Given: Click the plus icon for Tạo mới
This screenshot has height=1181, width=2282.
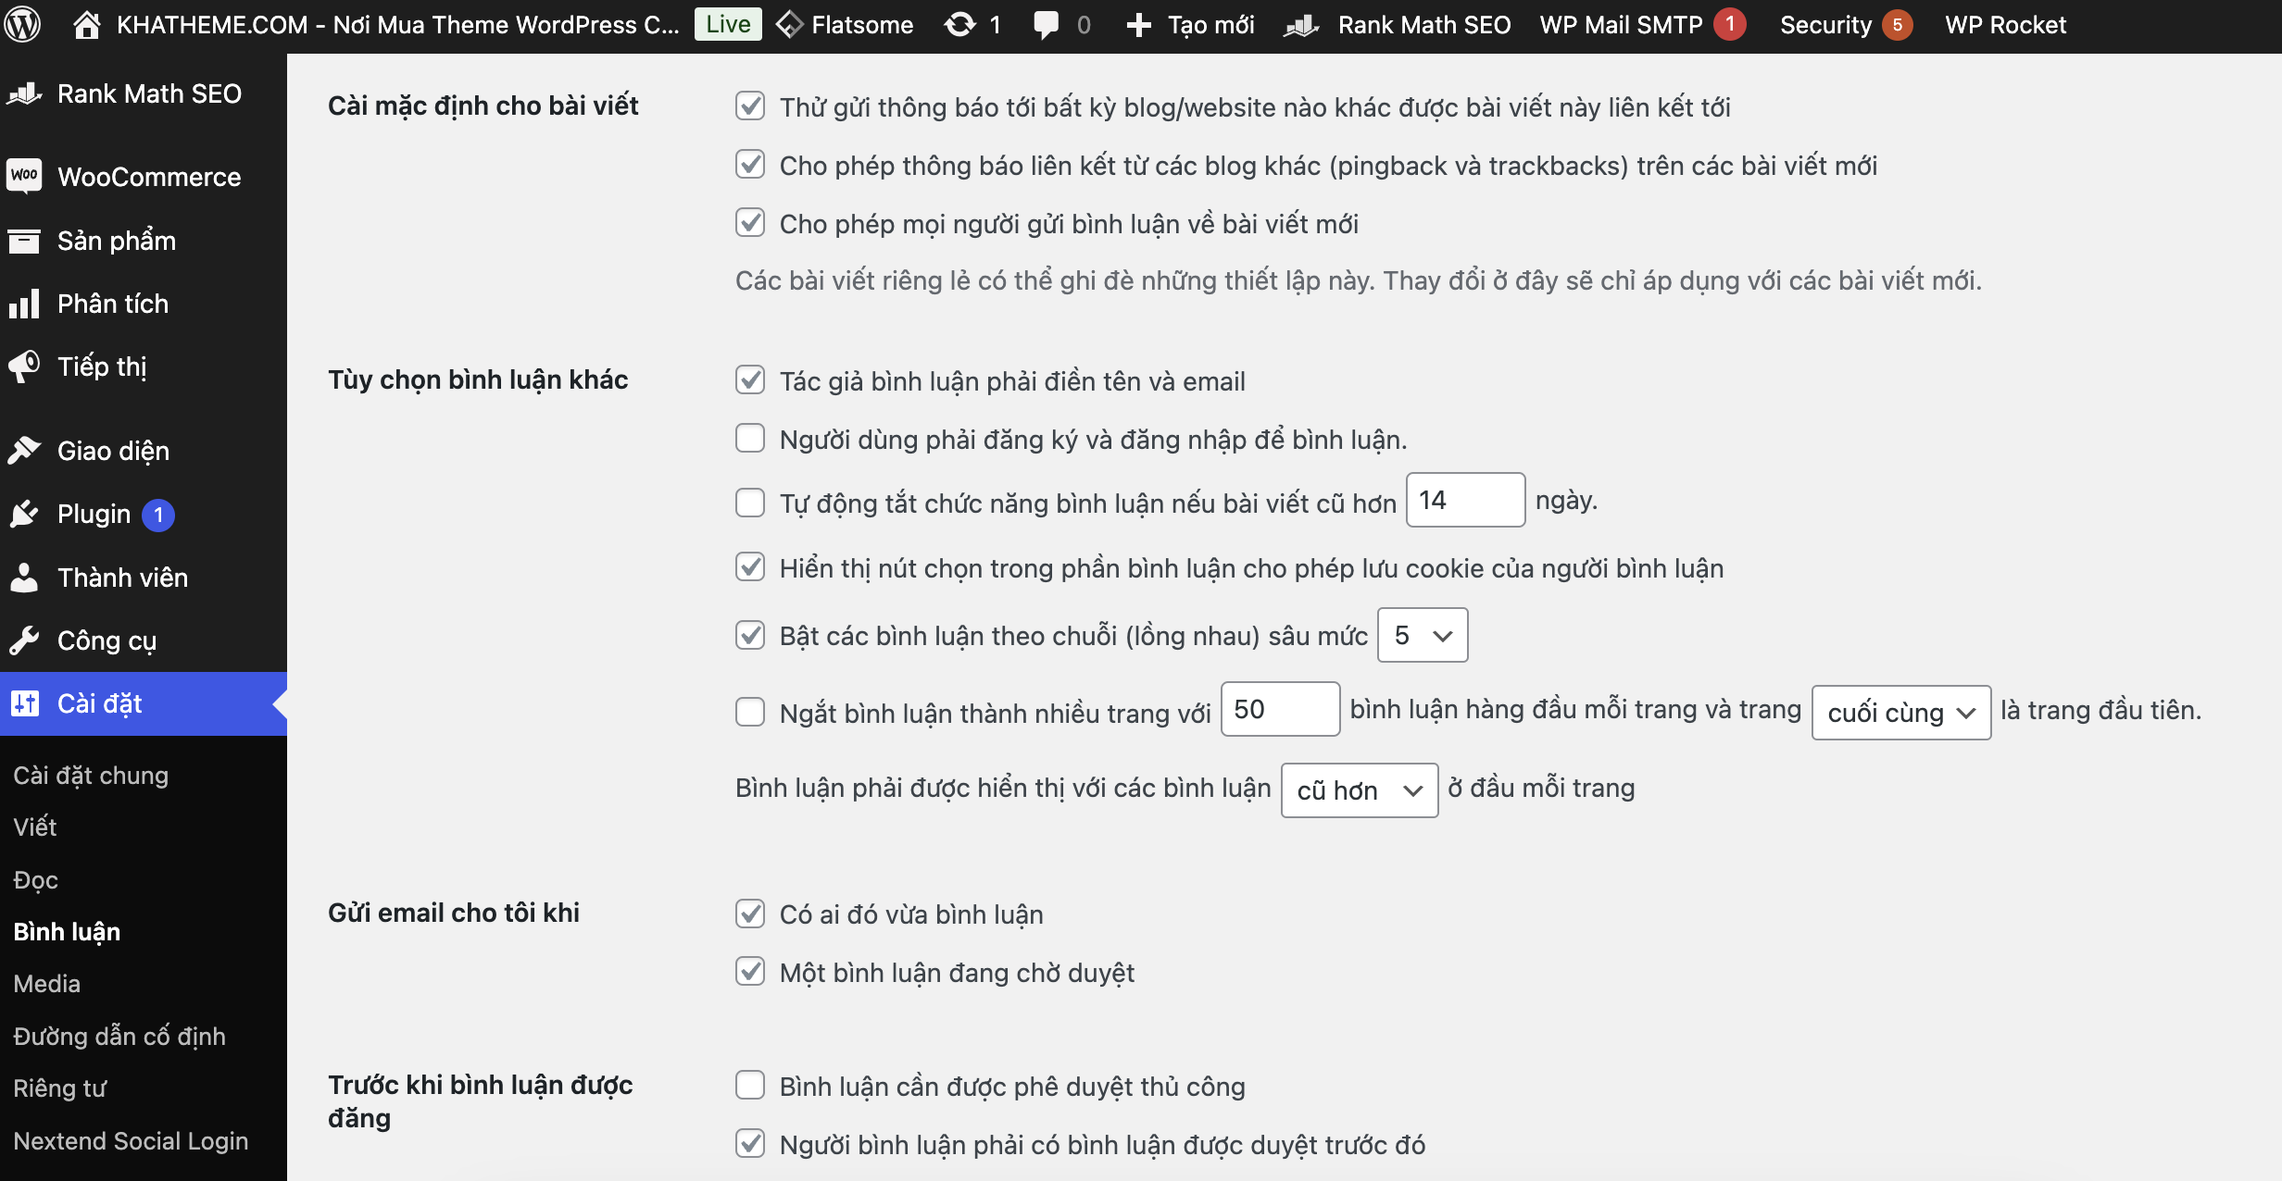Looking at the screenshot, I should point(1138,25).
